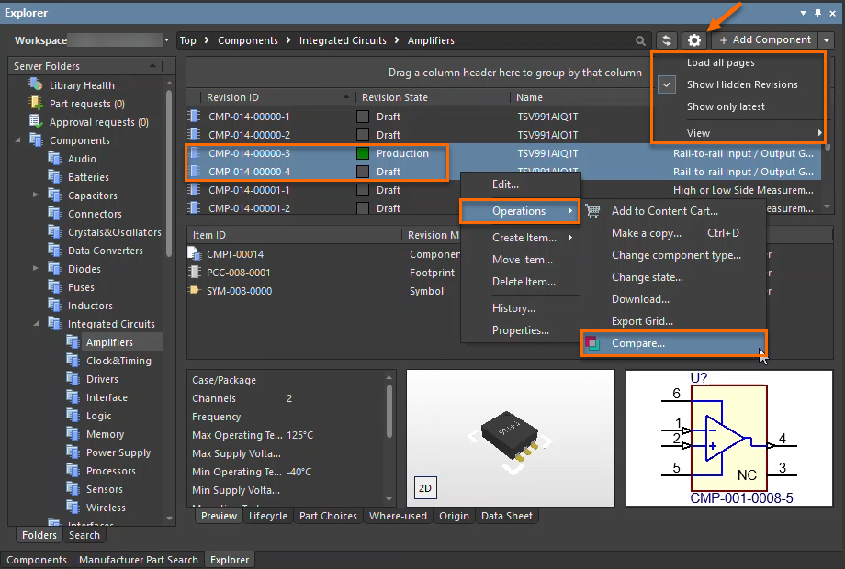Open Explorer panel options dropdown arrow
Viewport: 845px width, 569px height.
tap(803, 13)
